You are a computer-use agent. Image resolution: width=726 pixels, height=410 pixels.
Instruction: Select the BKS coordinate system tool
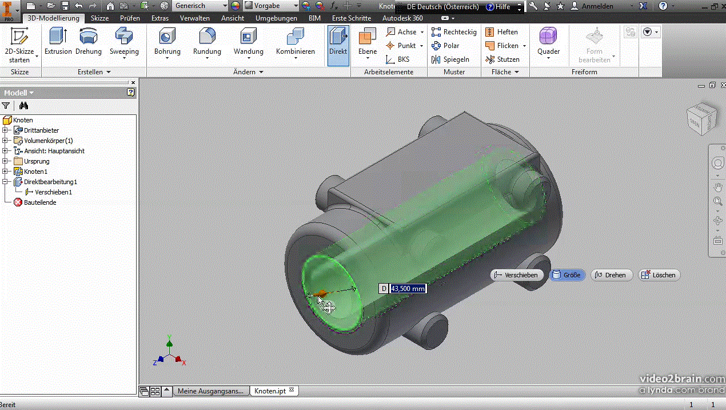coord(398,59)
